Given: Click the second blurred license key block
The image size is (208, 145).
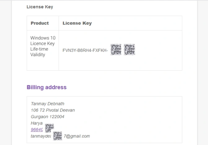Looking at the screenshot, I should click(129, 50).
